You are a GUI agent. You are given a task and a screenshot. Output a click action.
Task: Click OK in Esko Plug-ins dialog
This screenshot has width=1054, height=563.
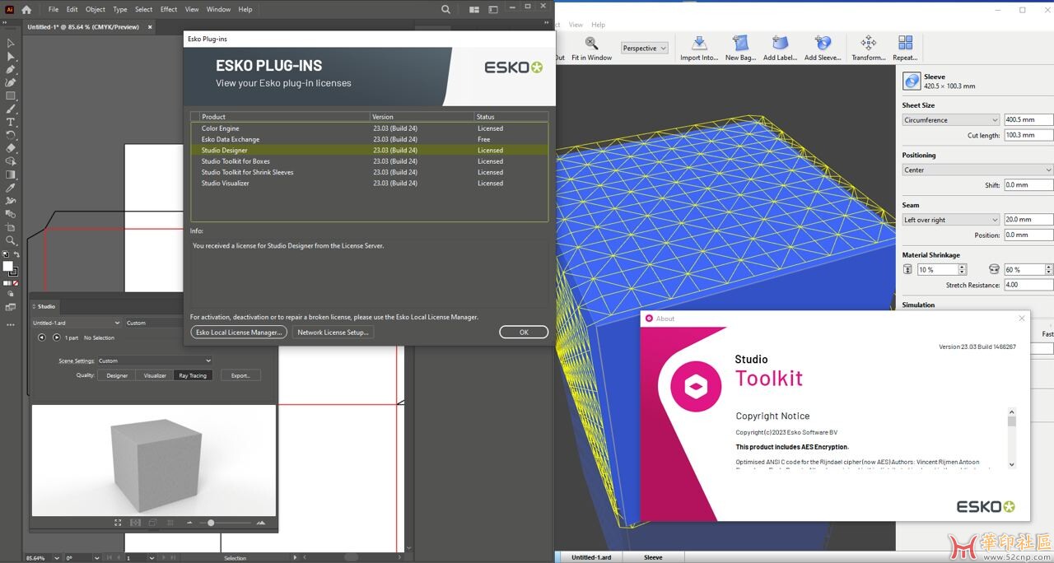(x=524, y=332)
